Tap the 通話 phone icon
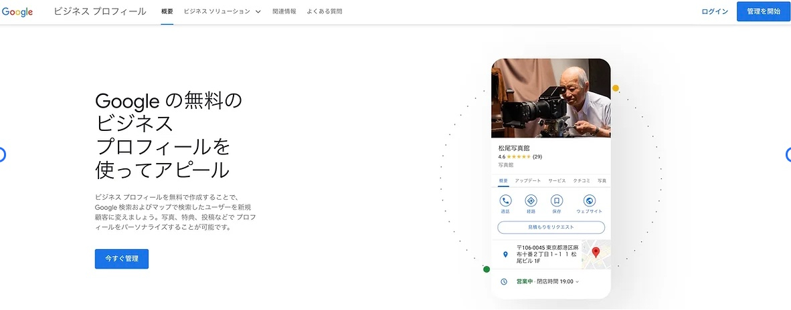The width and height of the screenshot is (791, 310). coord(505,201)
